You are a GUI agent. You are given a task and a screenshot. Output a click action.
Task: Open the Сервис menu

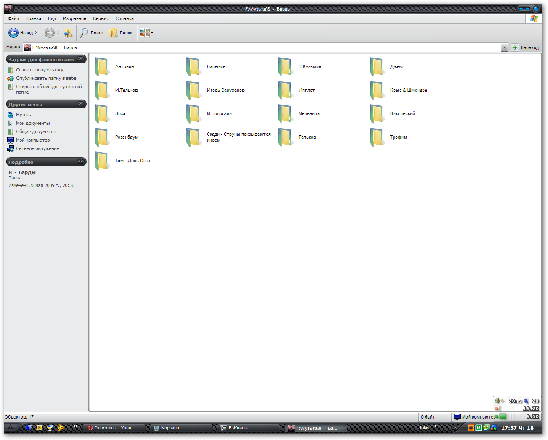pyautogui.click(x=101, y=18)
